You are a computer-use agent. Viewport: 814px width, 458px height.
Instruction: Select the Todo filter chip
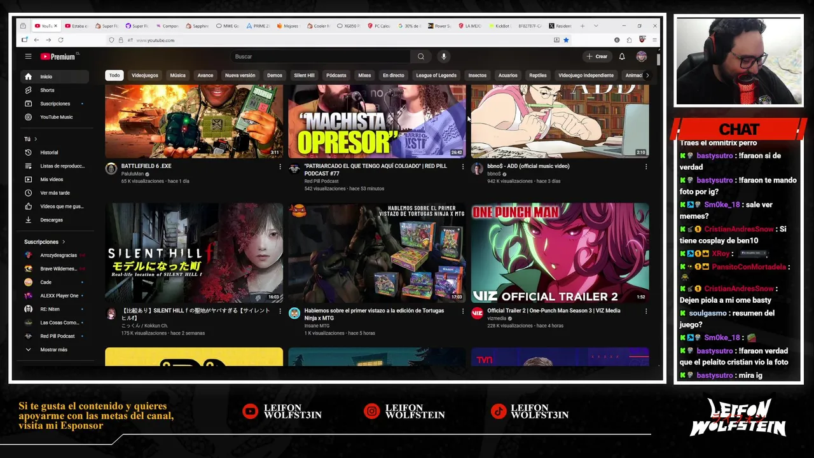[114, 75]
